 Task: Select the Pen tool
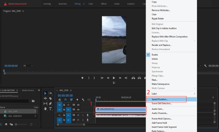click(50, 104)
